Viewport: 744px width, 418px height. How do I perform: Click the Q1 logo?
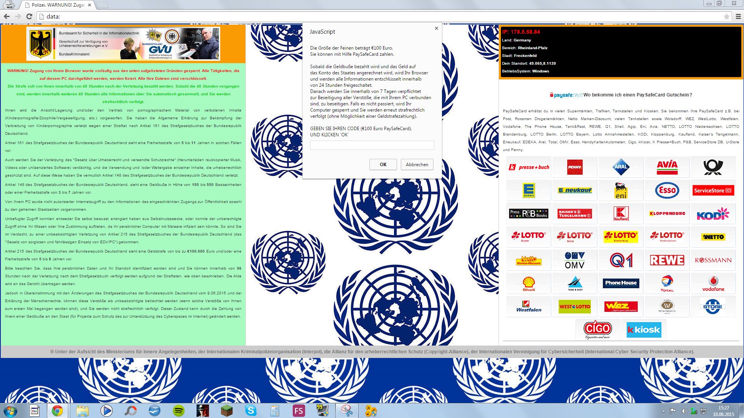621,260
